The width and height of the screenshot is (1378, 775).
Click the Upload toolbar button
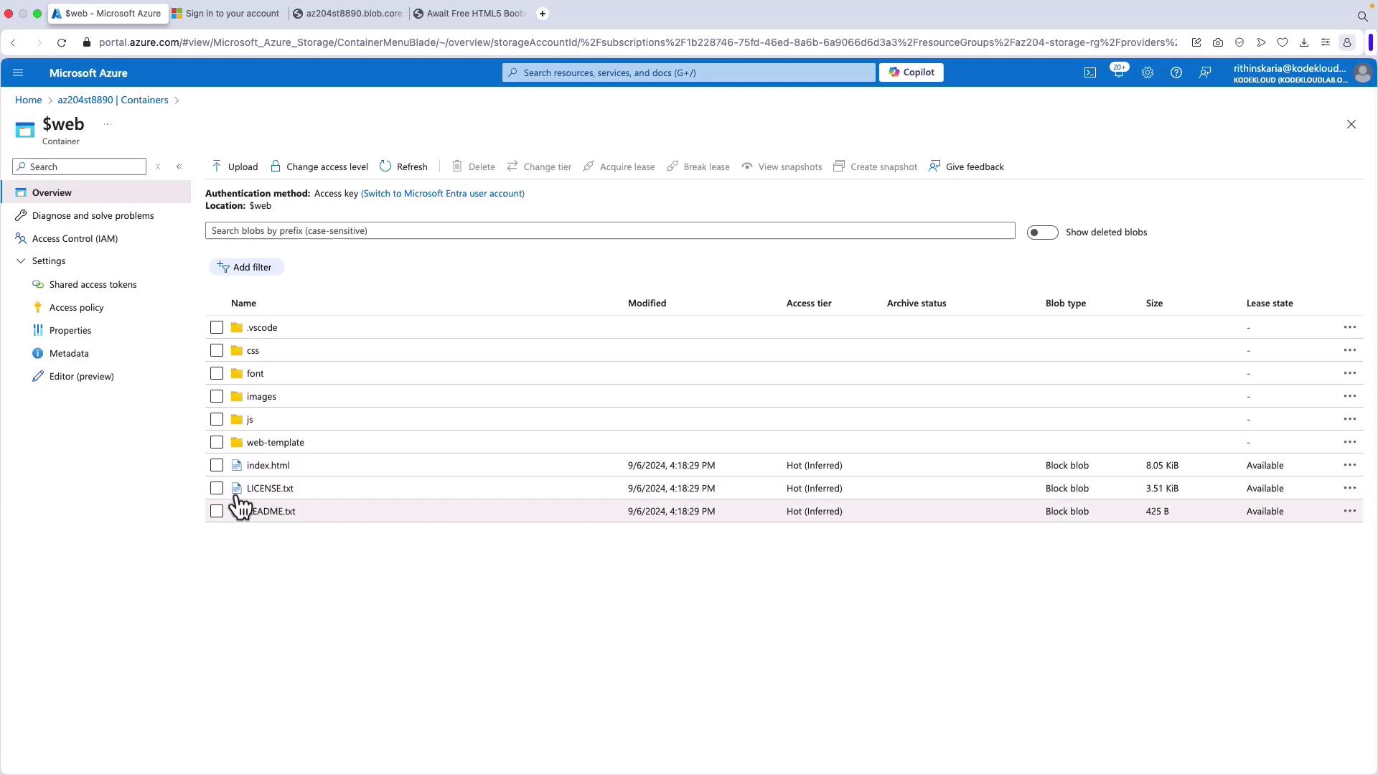coord(235,166)
